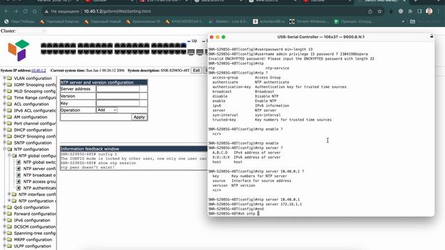Reload the page with the refresh icon

[25, 11]
